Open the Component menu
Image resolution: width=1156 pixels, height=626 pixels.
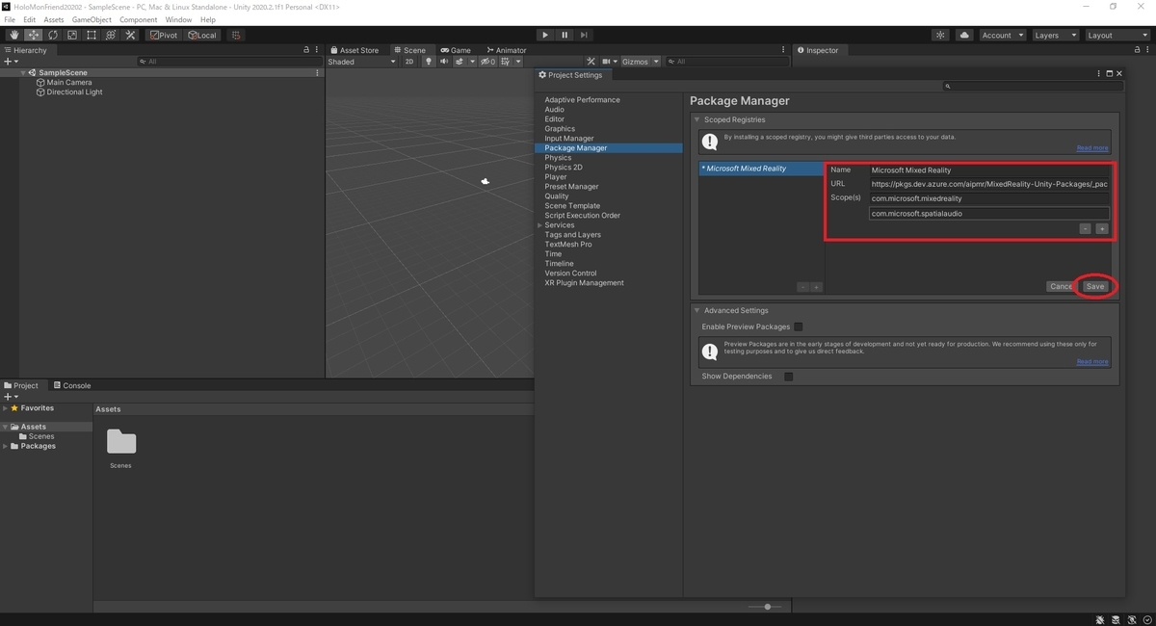coord(138,19)
